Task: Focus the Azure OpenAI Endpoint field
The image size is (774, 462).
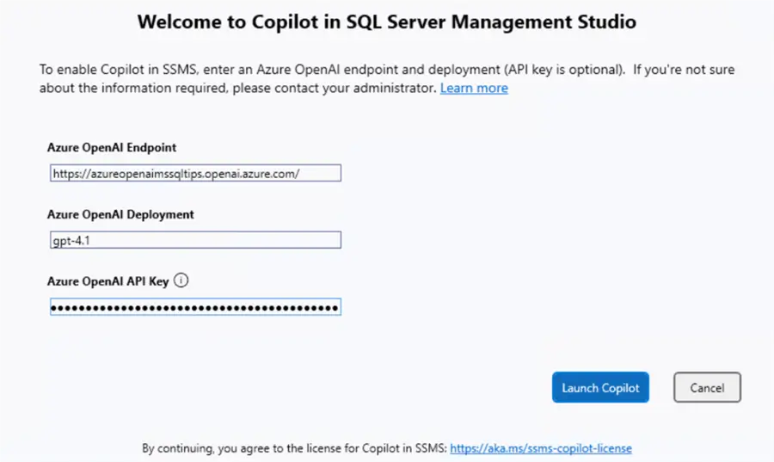Action: pos(195,173)
